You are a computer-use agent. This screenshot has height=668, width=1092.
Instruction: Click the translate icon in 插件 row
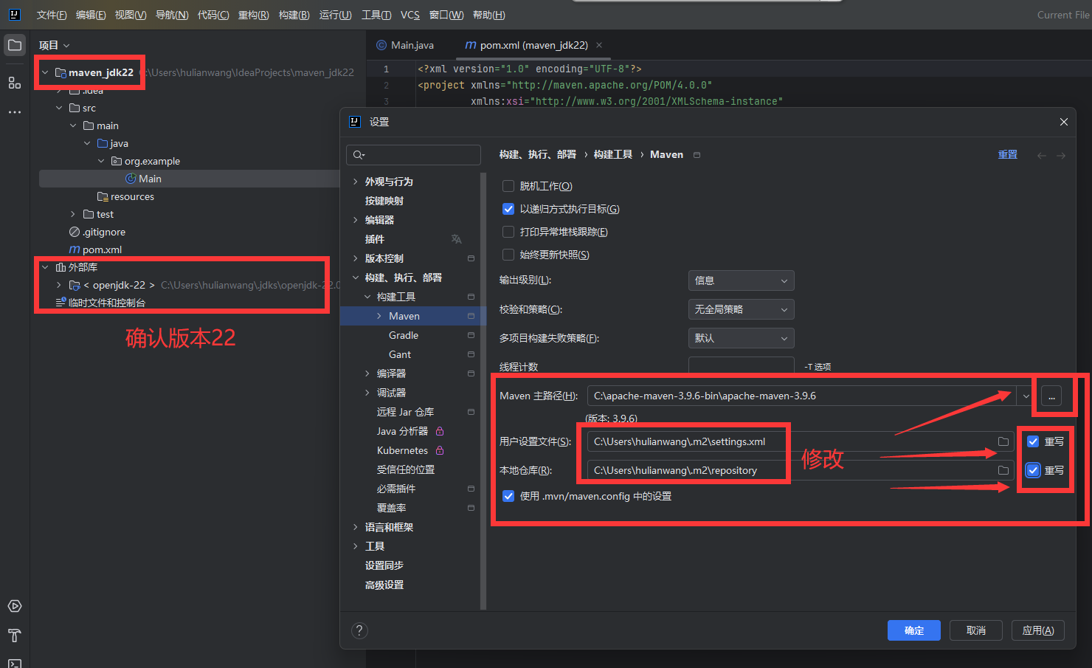click(x=457, y=239)
